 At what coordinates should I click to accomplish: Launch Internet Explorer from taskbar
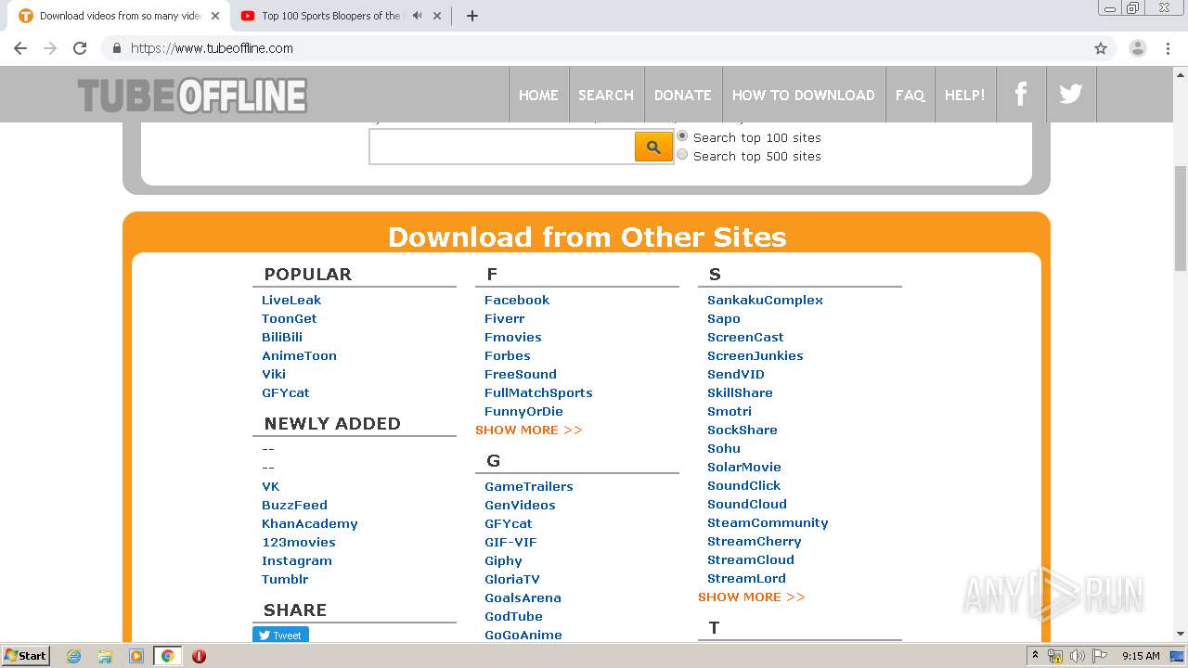74,656
